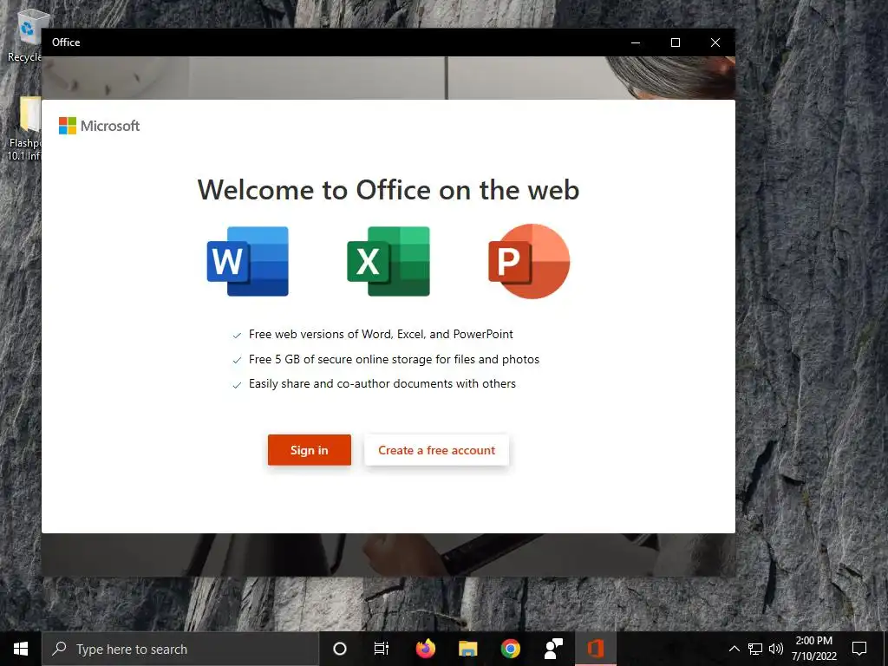This screenshot has height=666, width=888.
Task: Click the Word app icon
Action: point(247,261)
